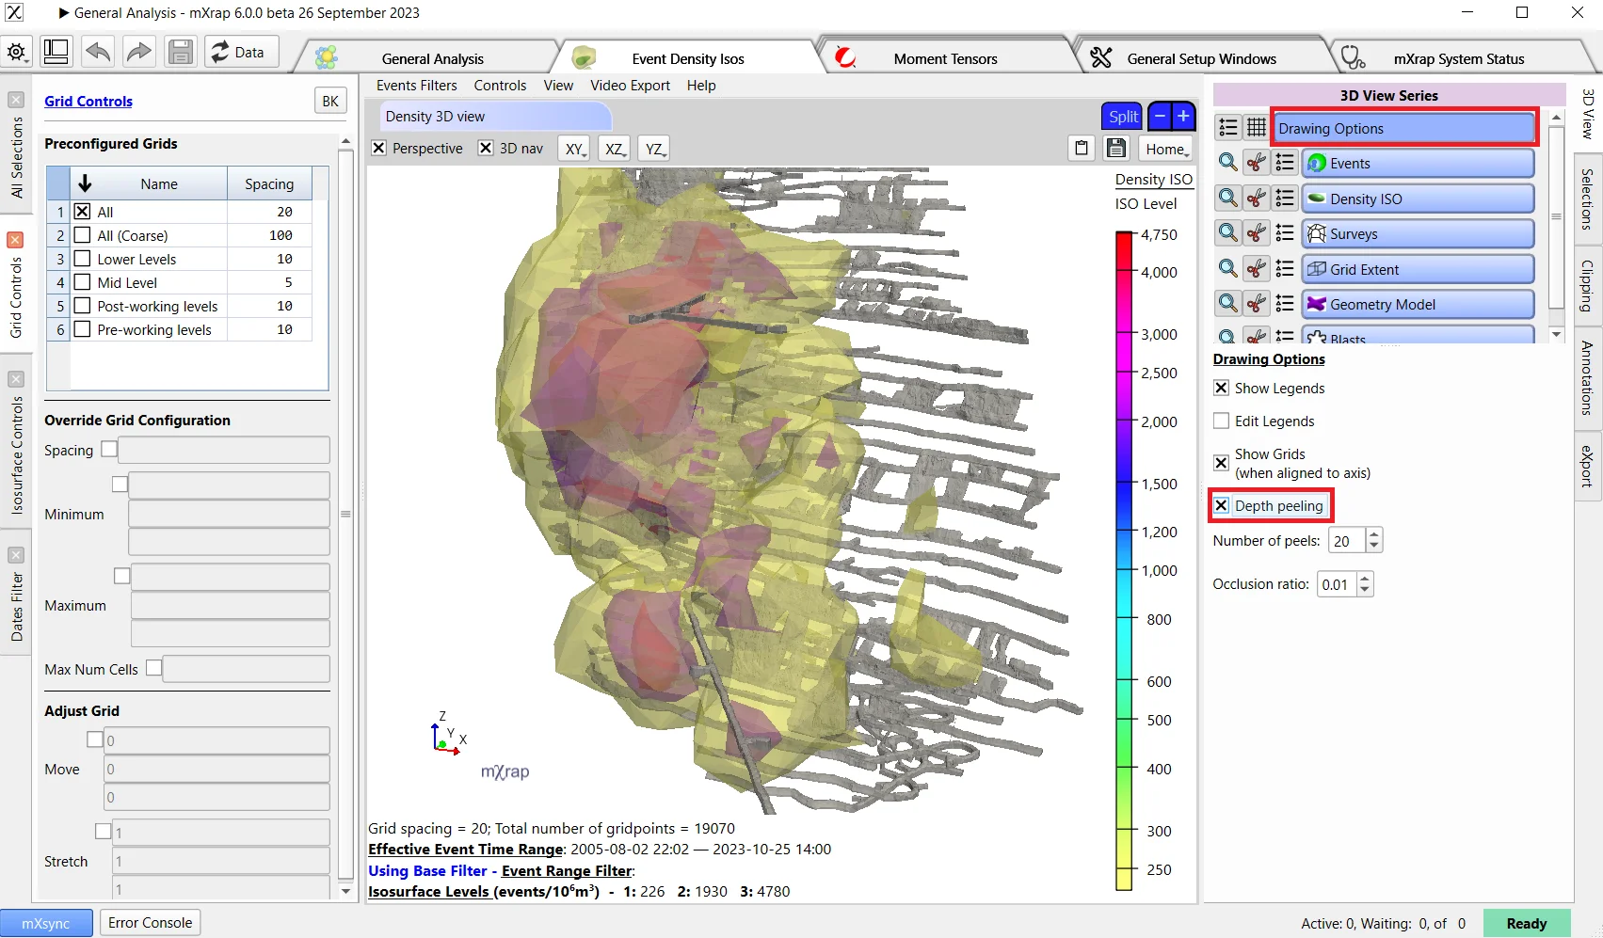Open the Home view dropdown

point(1166,149)
